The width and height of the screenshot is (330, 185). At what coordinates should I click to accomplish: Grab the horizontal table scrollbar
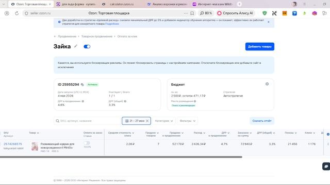[121, 157]
